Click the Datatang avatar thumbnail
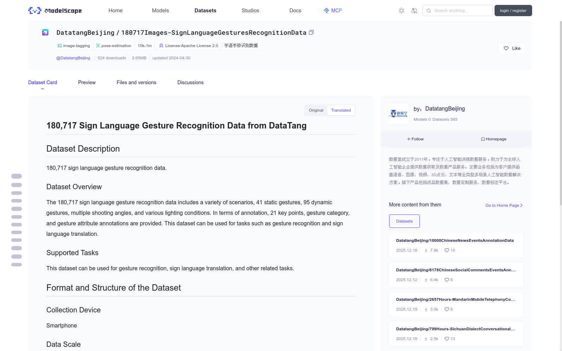The image size is (562, 351). pyautogui.click(x=398, y=114)
